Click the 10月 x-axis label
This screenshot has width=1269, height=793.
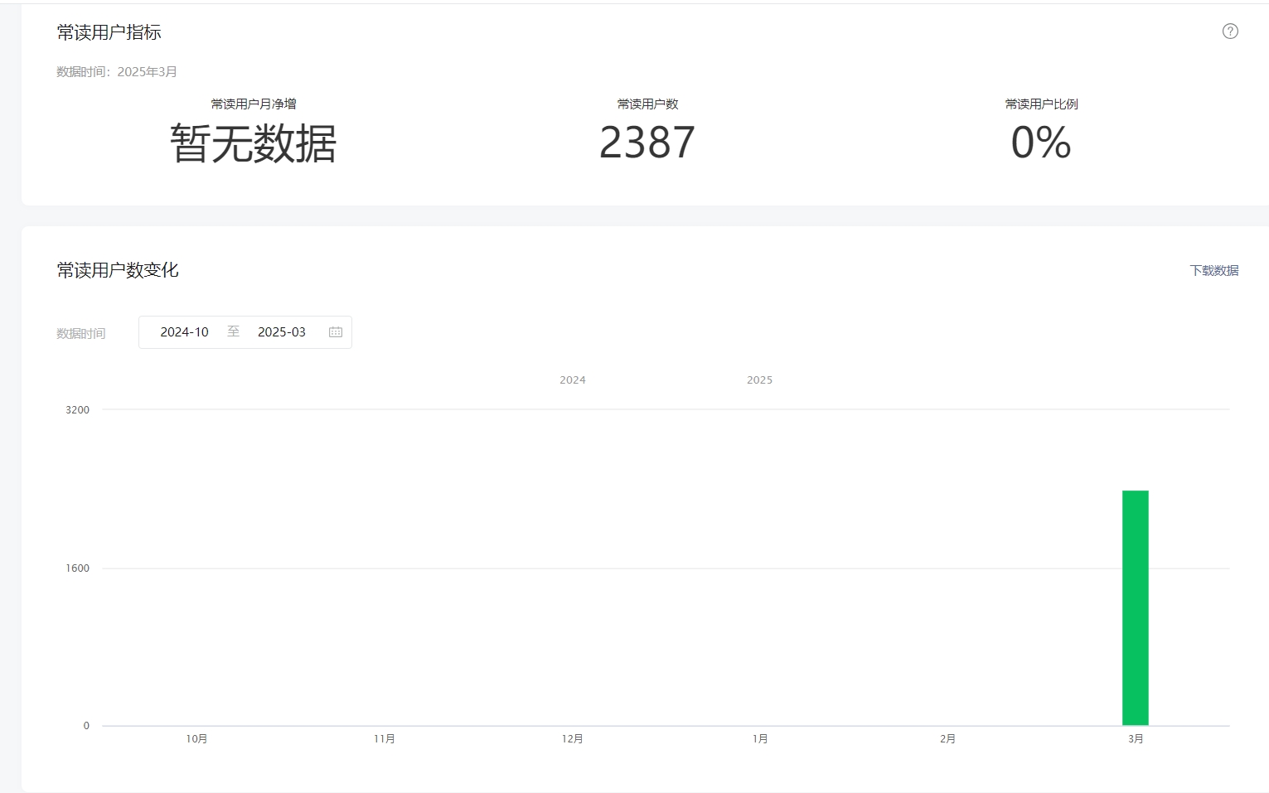tap(196, 739)
